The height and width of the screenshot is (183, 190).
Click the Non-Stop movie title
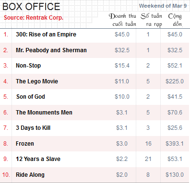(x=28, y=66)
